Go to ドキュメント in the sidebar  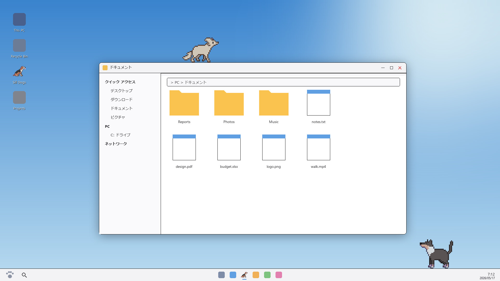[121, 108]
